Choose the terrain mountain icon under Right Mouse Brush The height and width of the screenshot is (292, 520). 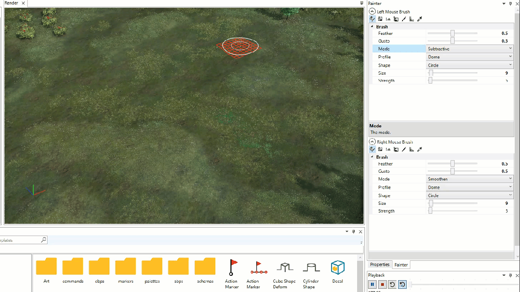pyautogui.click(x=388, y=149)
